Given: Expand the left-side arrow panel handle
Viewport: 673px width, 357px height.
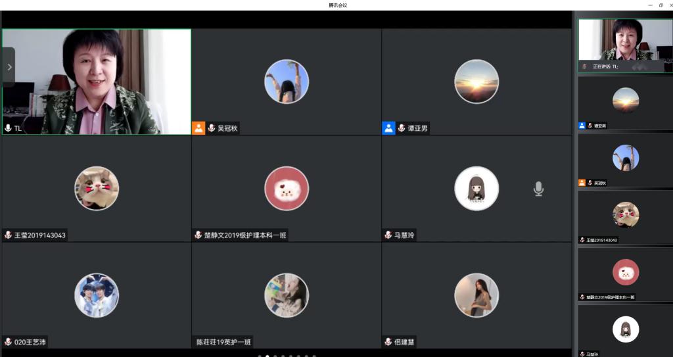Looking at the screenshot, I should tap(9, 67).
